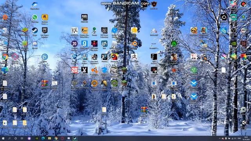This screenshot has height=141, width=251.
Task: Select the BlueStacks layered green icon
Action: pos(25,31)
